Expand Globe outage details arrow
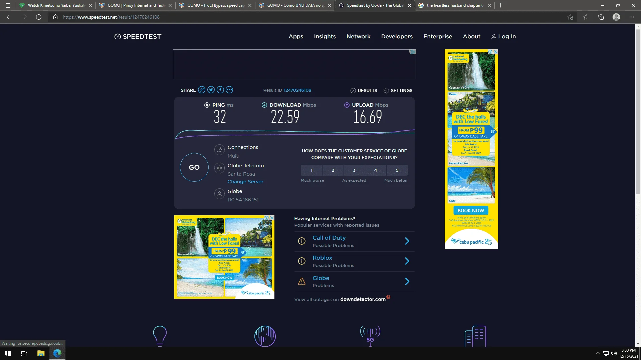This screenshot has height=360, width=641. (x=407, y=281)
